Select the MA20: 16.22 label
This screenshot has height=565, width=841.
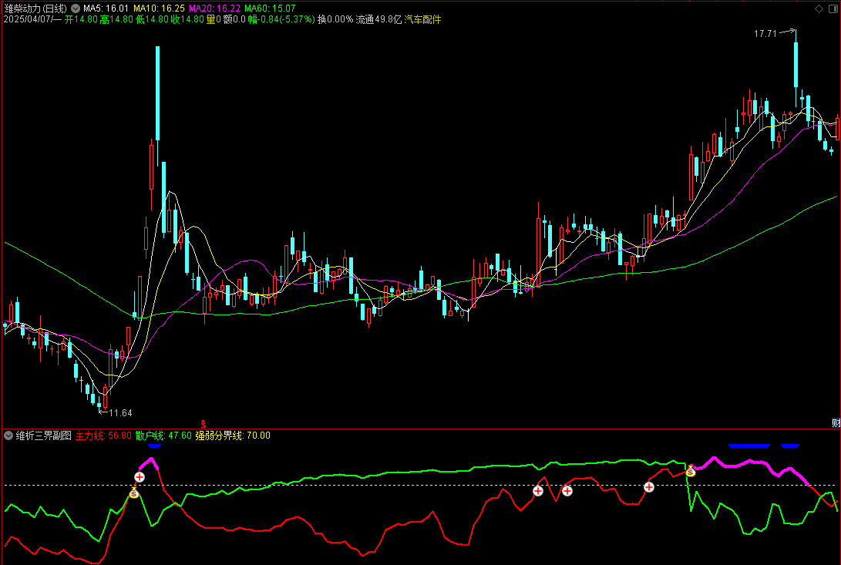coord(214,8)
